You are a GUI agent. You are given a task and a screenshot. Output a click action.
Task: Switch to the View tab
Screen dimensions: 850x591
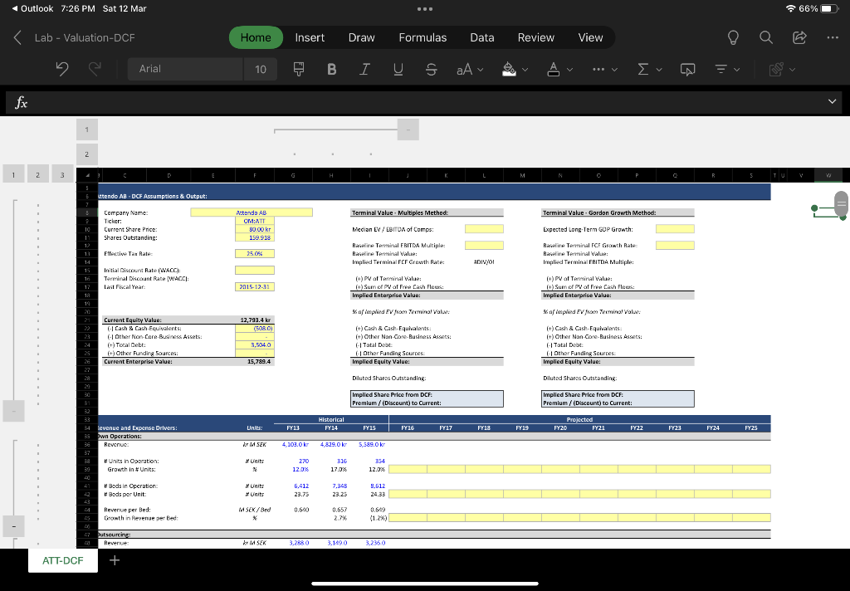pyautogui.click(x=590, y=37)
